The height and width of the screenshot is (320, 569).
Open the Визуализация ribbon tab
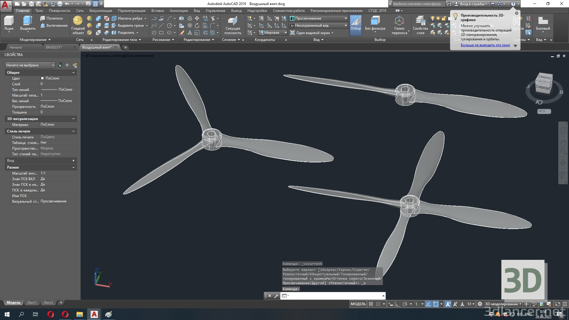click(101, 11)
